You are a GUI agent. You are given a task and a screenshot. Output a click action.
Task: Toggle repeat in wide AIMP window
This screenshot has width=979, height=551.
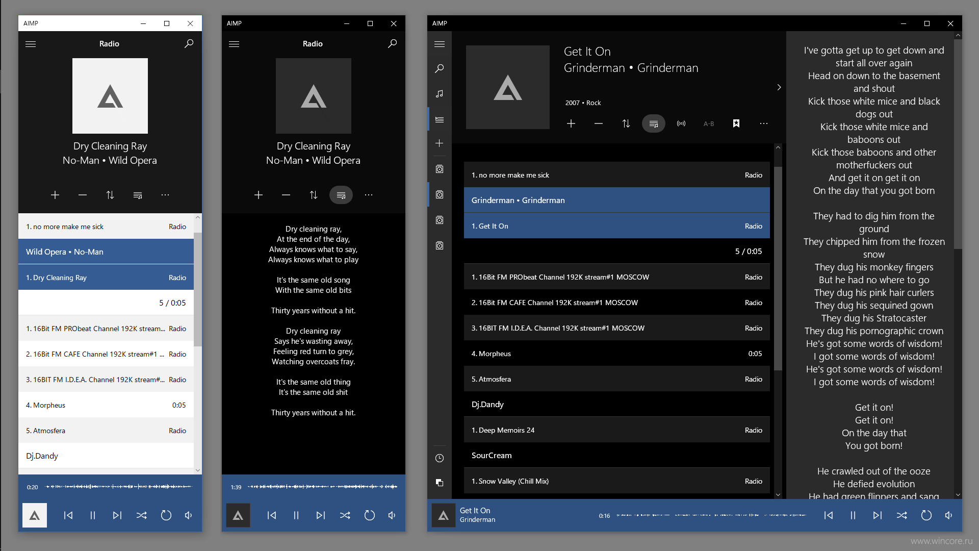(926, 515)
